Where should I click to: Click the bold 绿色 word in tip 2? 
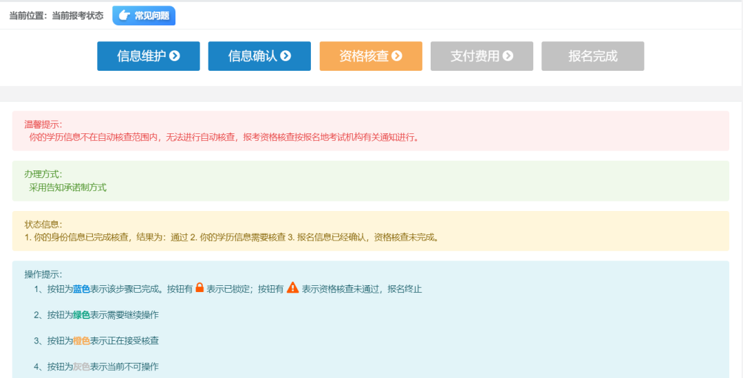(x=81, y=315)
